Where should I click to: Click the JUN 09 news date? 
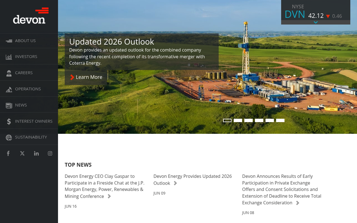point(159,193)
